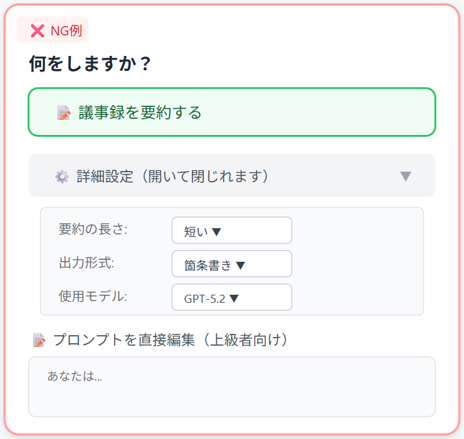Click the red X icon beside NG例
Screen dimensions: 464x439
(37, 30)
